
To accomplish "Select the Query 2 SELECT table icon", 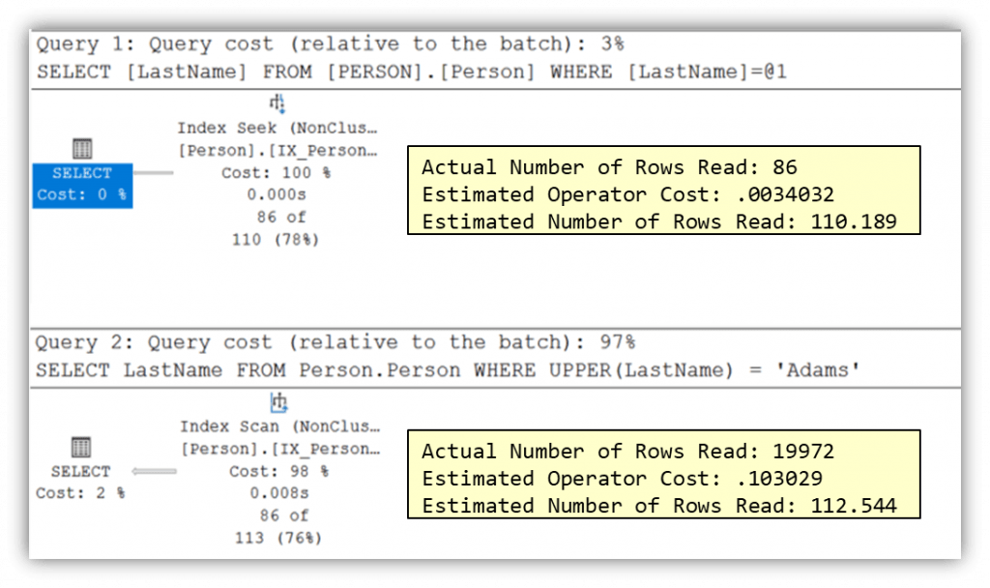I will 81,447.
